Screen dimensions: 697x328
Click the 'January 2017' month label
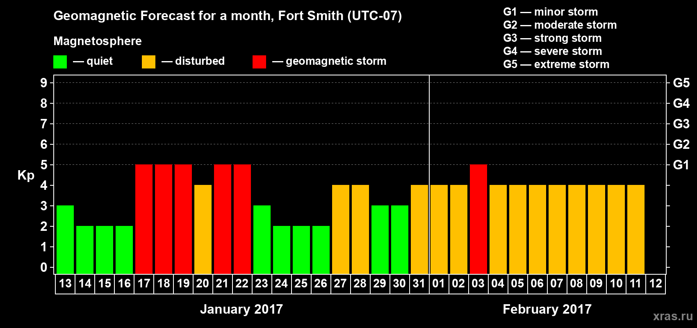point(241,309)
